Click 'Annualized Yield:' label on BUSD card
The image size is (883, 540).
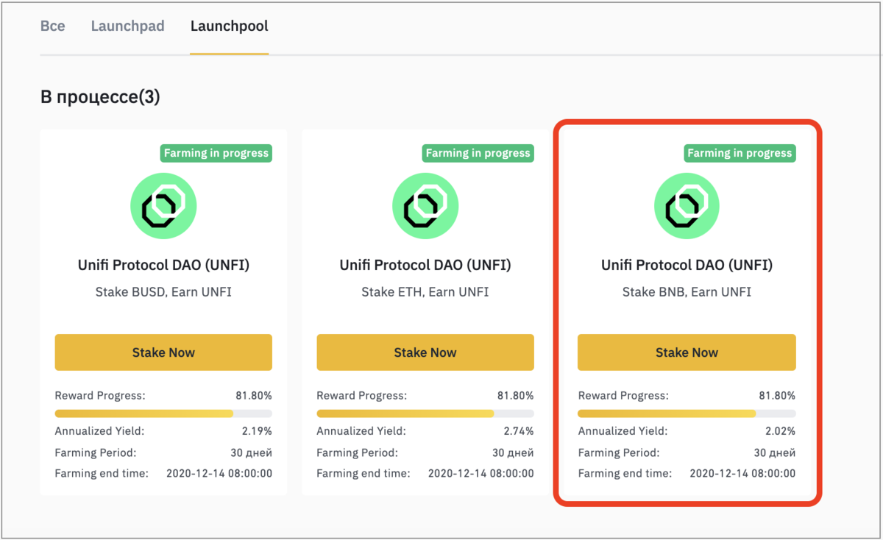99,431
